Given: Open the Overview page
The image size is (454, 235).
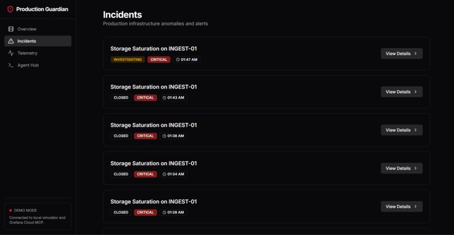Looking at the screenshot, I should 38,29.
